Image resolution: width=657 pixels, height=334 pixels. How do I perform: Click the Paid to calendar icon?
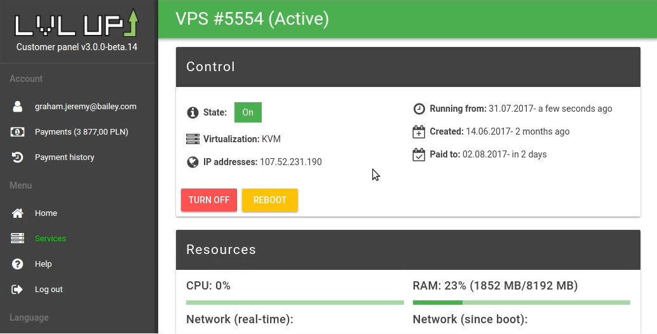(419, 154)
